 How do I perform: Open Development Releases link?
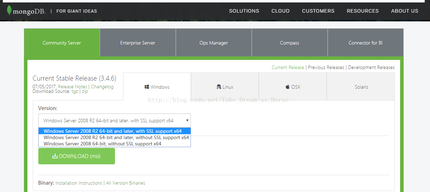click(371, 67)
